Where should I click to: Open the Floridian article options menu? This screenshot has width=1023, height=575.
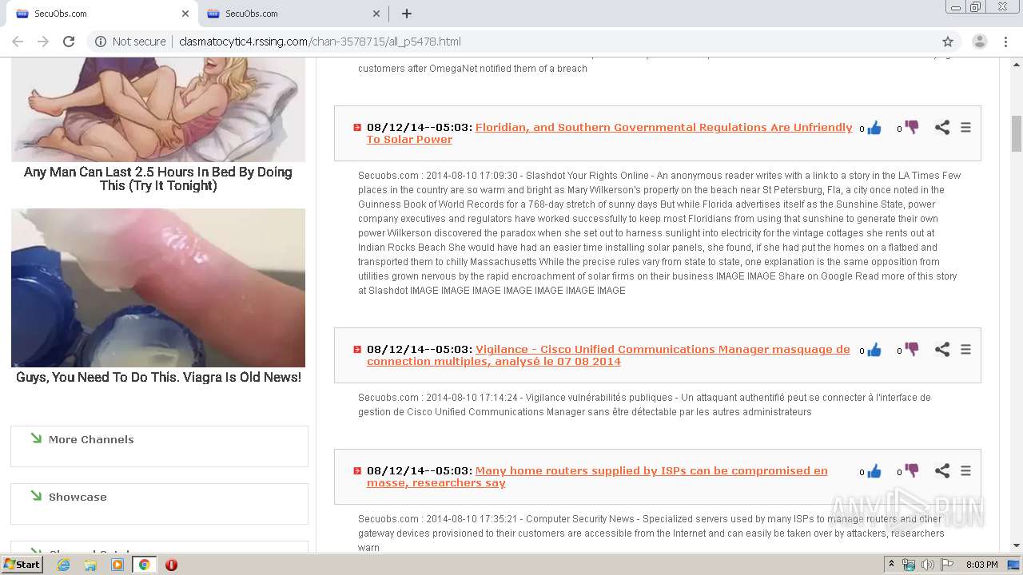coord(965,128)
